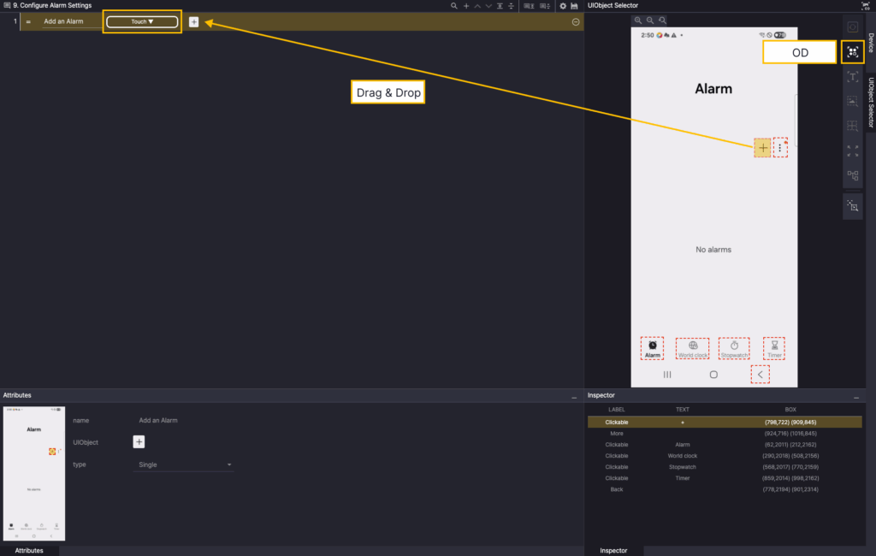Select the OD object detection tool

pyautogui.click(x=852, y=52)
